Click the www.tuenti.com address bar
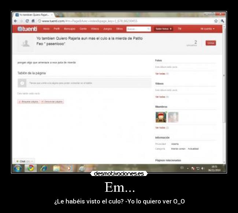Viewport: 238px width, 213px height. (x=124, y=21)
